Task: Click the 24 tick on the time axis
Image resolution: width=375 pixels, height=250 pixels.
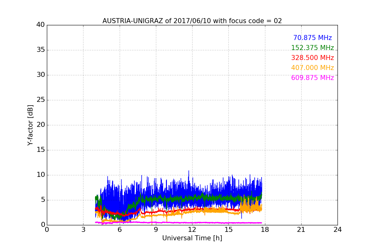Action: click(337, 230)
